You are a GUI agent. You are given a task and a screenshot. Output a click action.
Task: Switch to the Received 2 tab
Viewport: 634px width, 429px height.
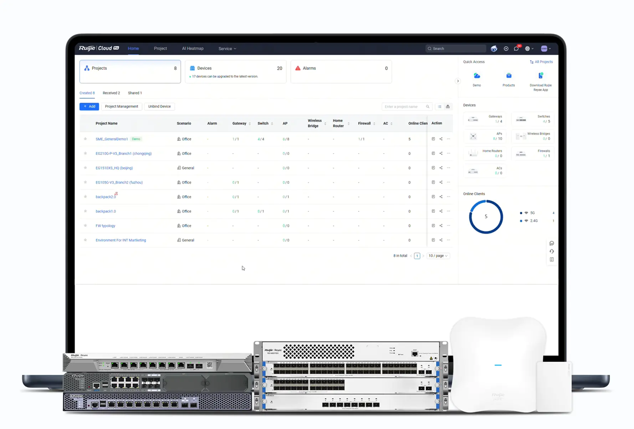111,93
